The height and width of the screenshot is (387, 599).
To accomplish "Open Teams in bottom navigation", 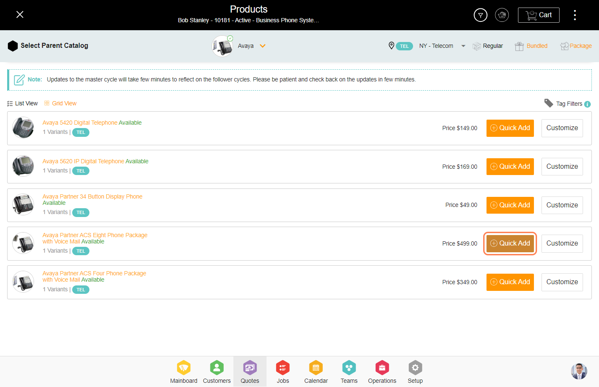I will 349,372.
